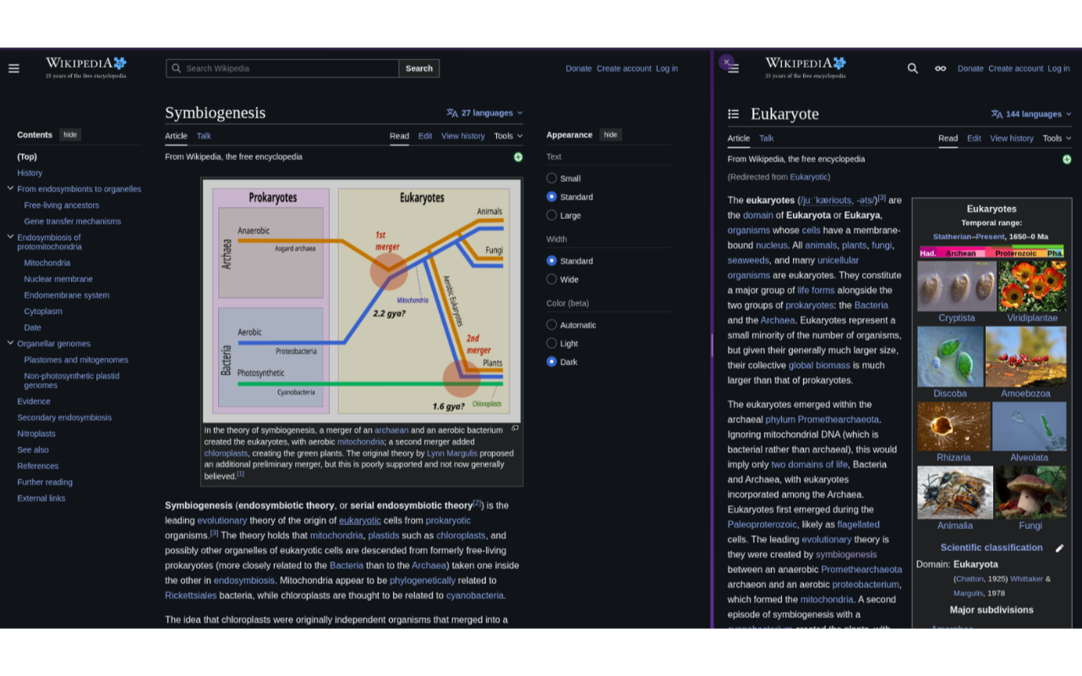Select the Large text size option

click(x=552, y=215)
